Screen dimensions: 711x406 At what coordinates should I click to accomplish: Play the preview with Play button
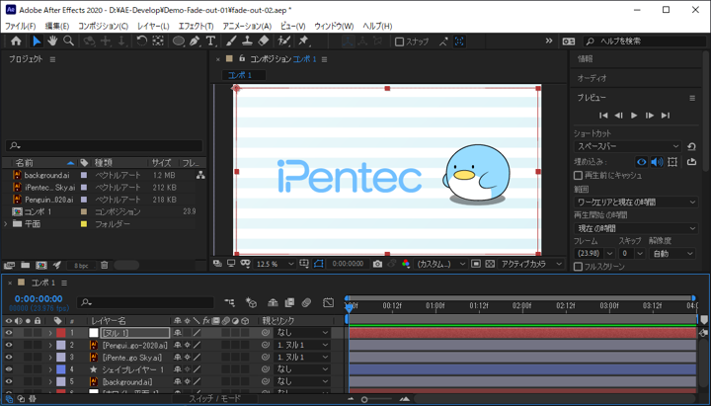pos(634,116)
